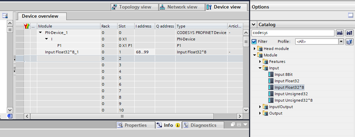Click the Input Unsigned32*8 module icon
Viewport: 355px width, 137px height.
(270, 100)
